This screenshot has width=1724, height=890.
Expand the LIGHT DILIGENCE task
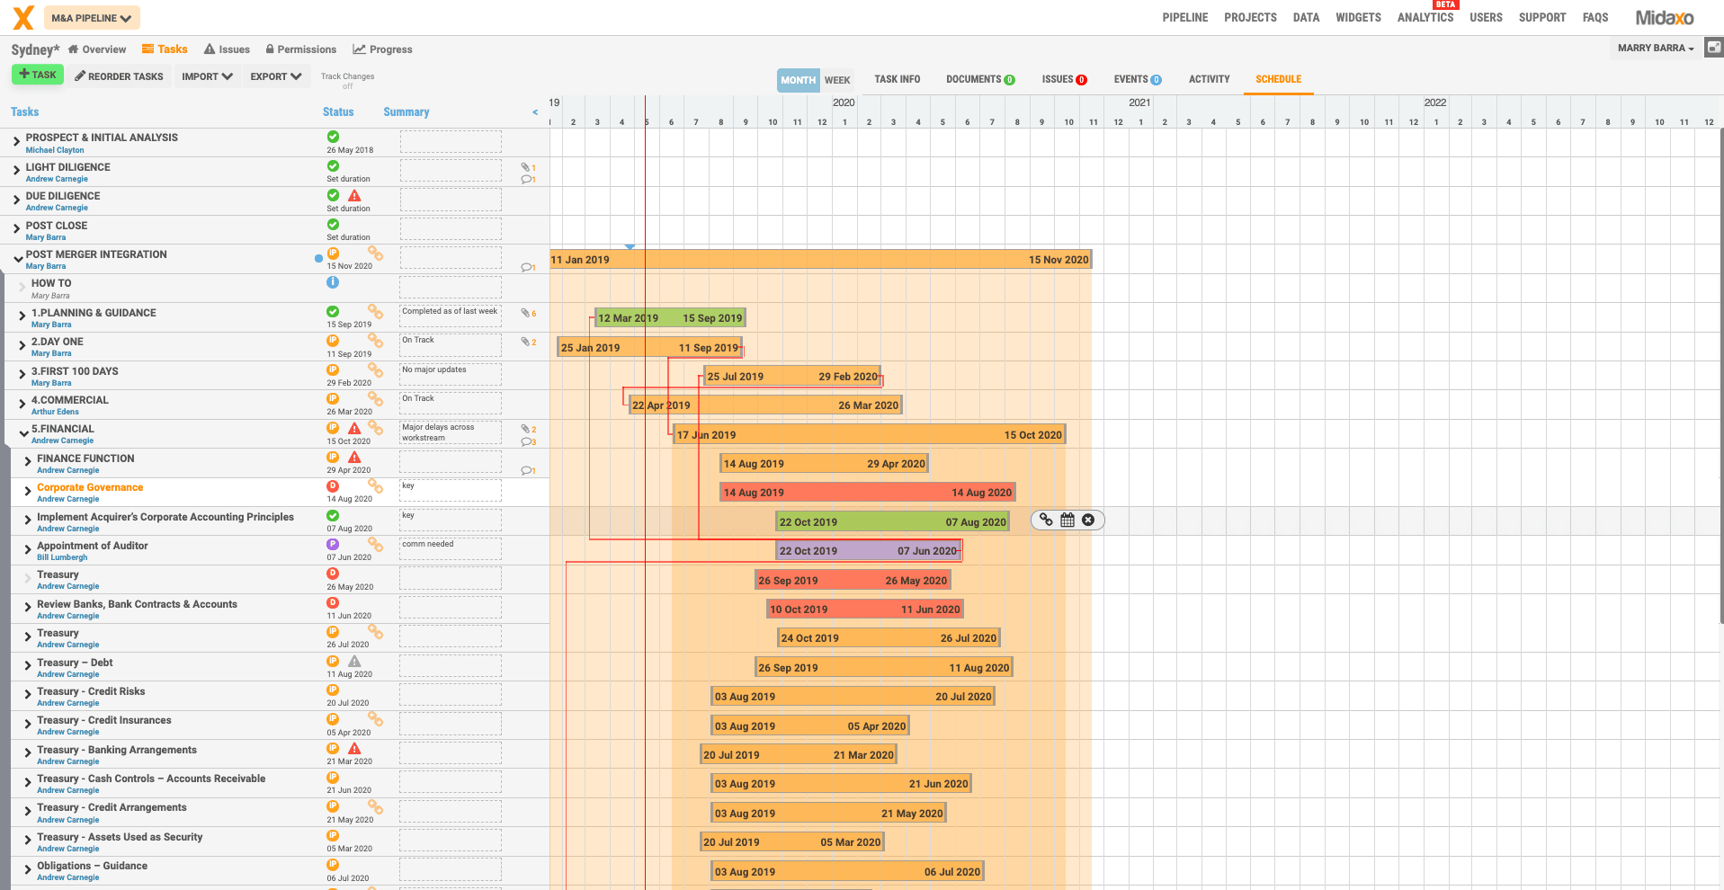[16, 171]
